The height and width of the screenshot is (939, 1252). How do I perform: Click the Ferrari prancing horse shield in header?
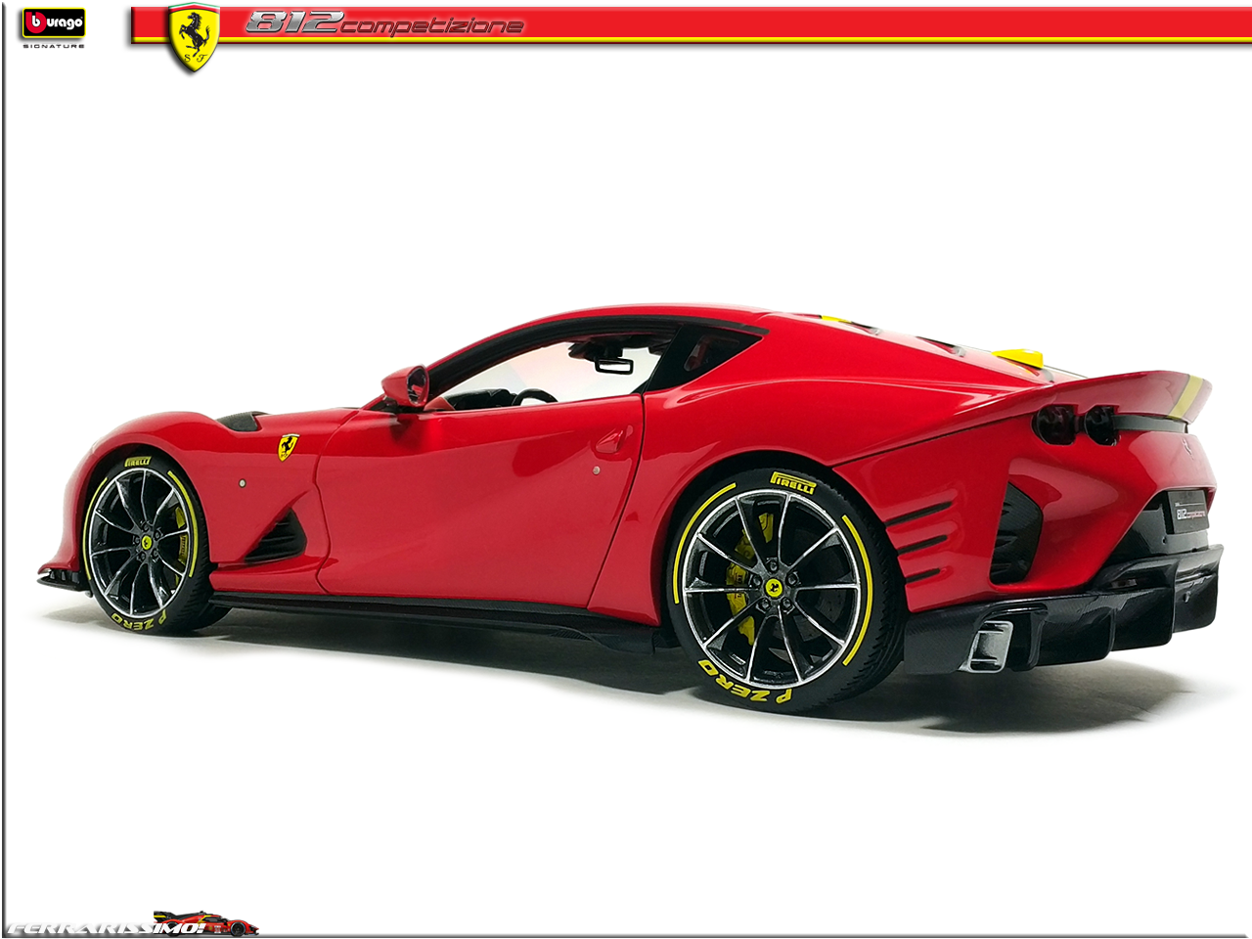coord(193,37)
